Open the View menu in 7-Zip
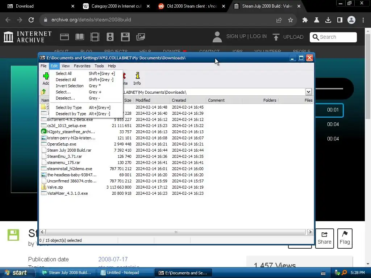The width and height of the screenshot is (371, 278). [66, 66]
